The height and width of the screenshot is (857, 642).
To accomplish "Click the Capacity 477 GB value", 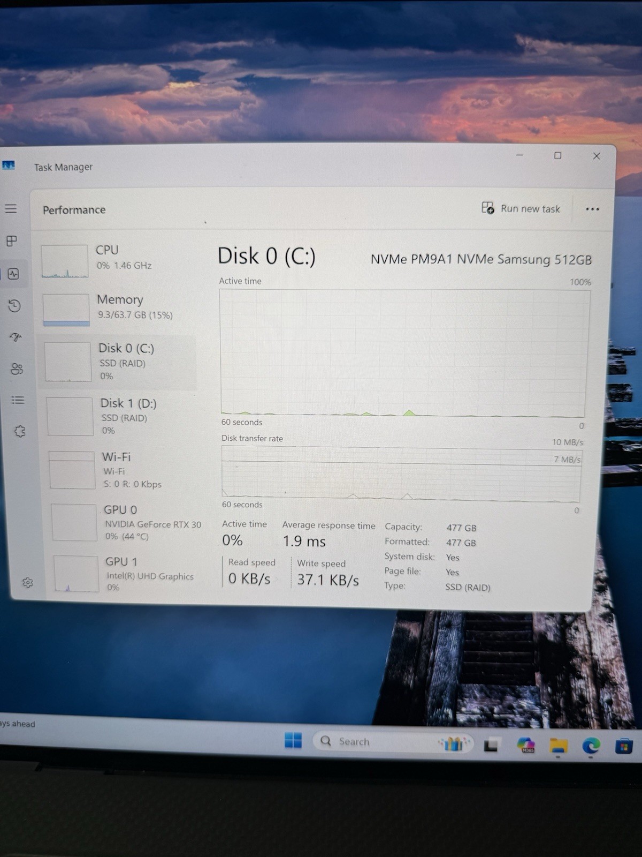I will point(461,528).
